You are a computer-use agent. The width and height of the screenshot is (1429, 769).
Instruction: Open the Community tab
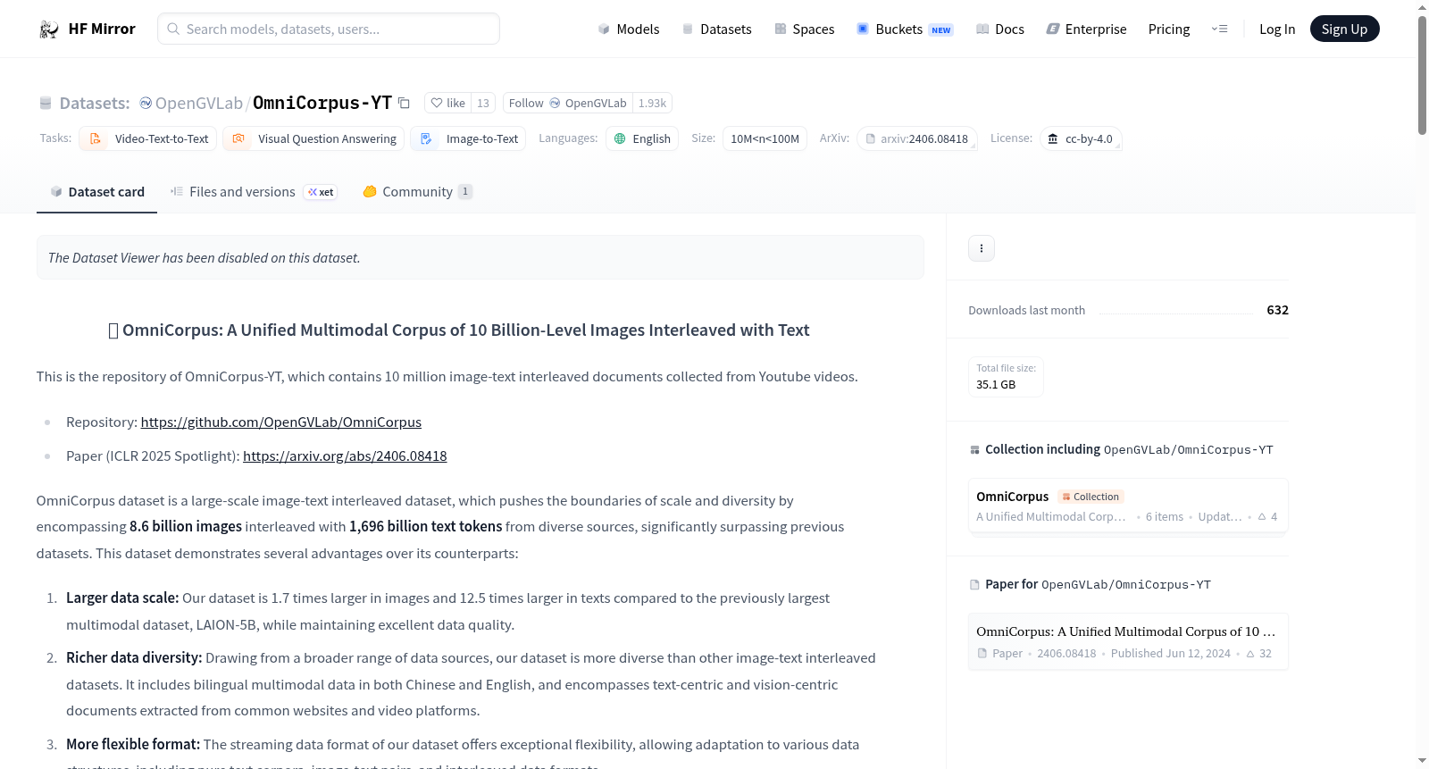click(417, 191)
